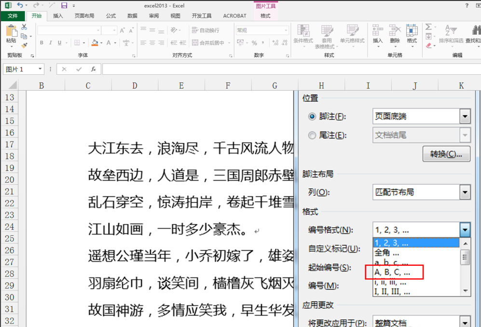Image resolution: width=481 pixels, height=327 pixels.
Task: Toggle Wrap Text (自动换行) option
Action: pyautogui.click(x=206, y=30)
